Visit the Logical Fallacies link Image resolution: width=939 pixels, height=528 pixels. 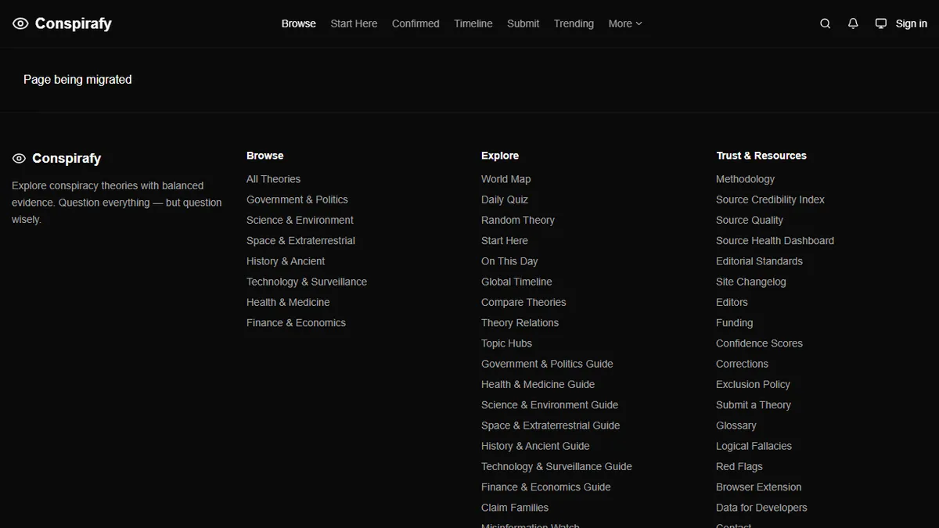[x=754, y=446]
